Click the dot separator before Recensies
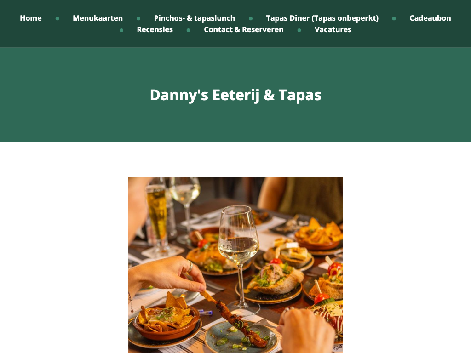 121,30
